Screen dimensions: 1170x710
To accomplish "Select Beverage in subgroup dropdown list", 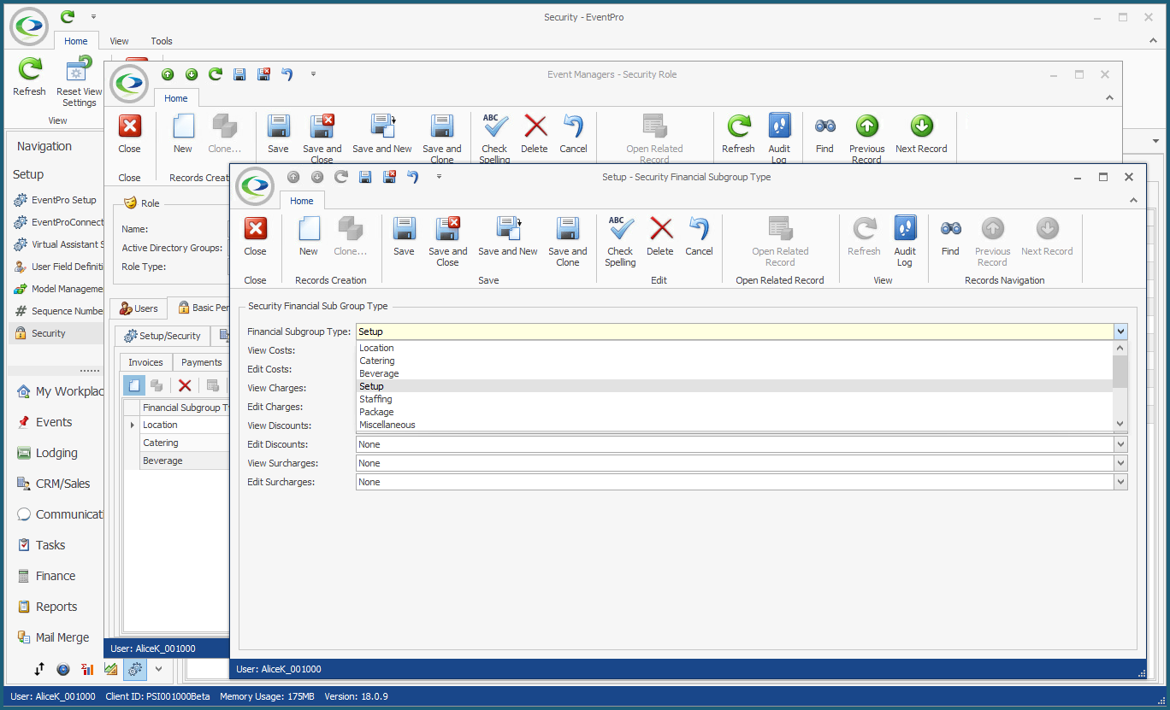I will point(734,373).
